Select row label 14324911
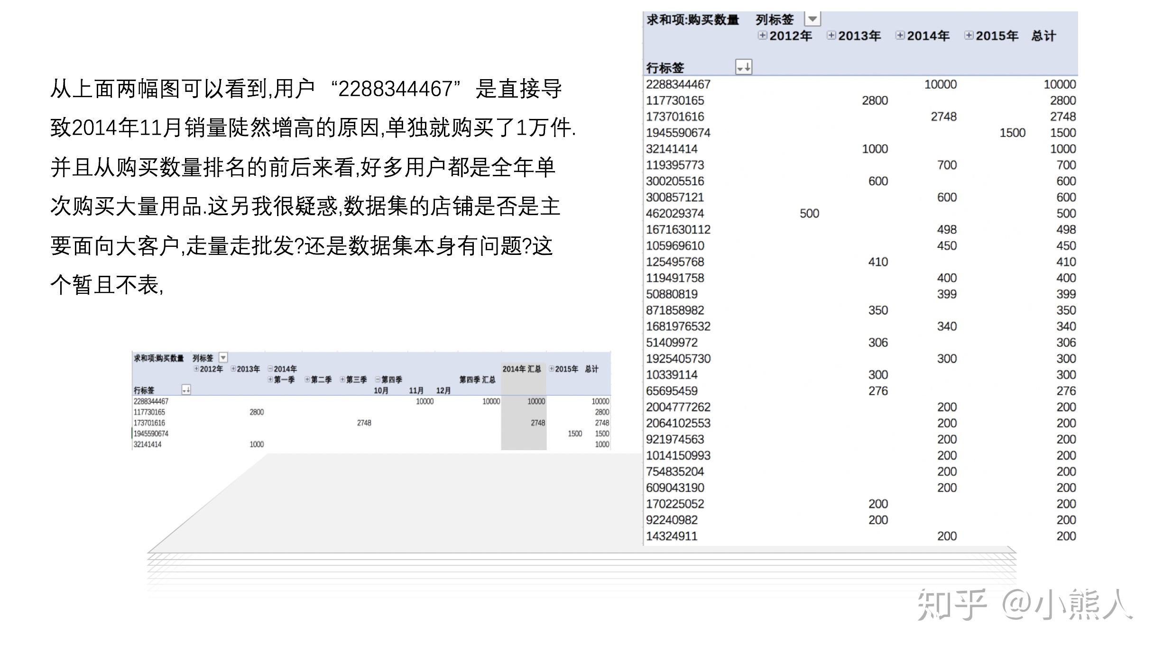This screenshot has height=652, width=1163. pyautogui.click(x=672, y=535)
